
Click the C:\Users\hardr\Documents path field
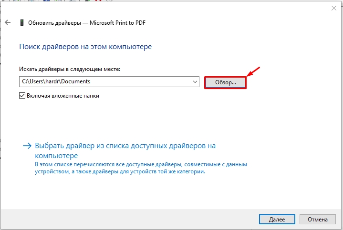[x=105, y=82]
